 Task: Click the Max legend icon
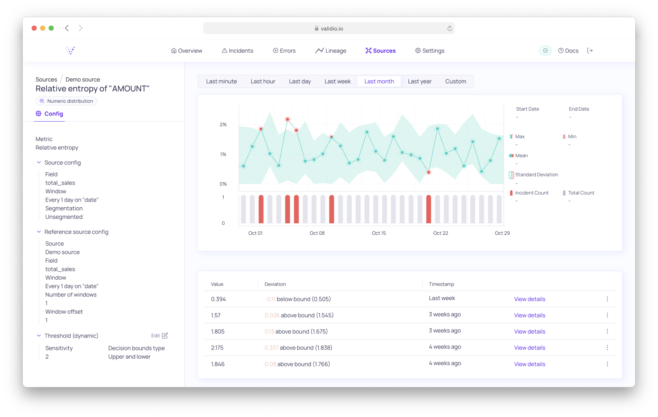[x=511, y=137]
